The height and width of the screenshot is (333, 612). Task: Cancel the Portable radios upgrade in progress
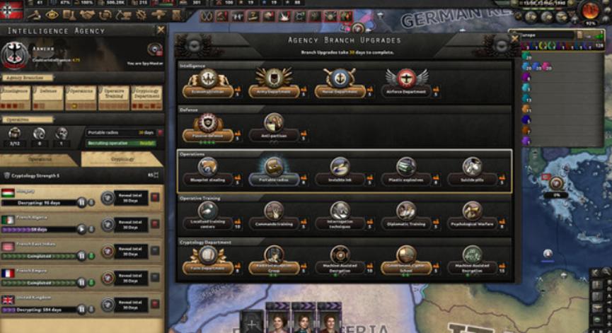[160, 133]
